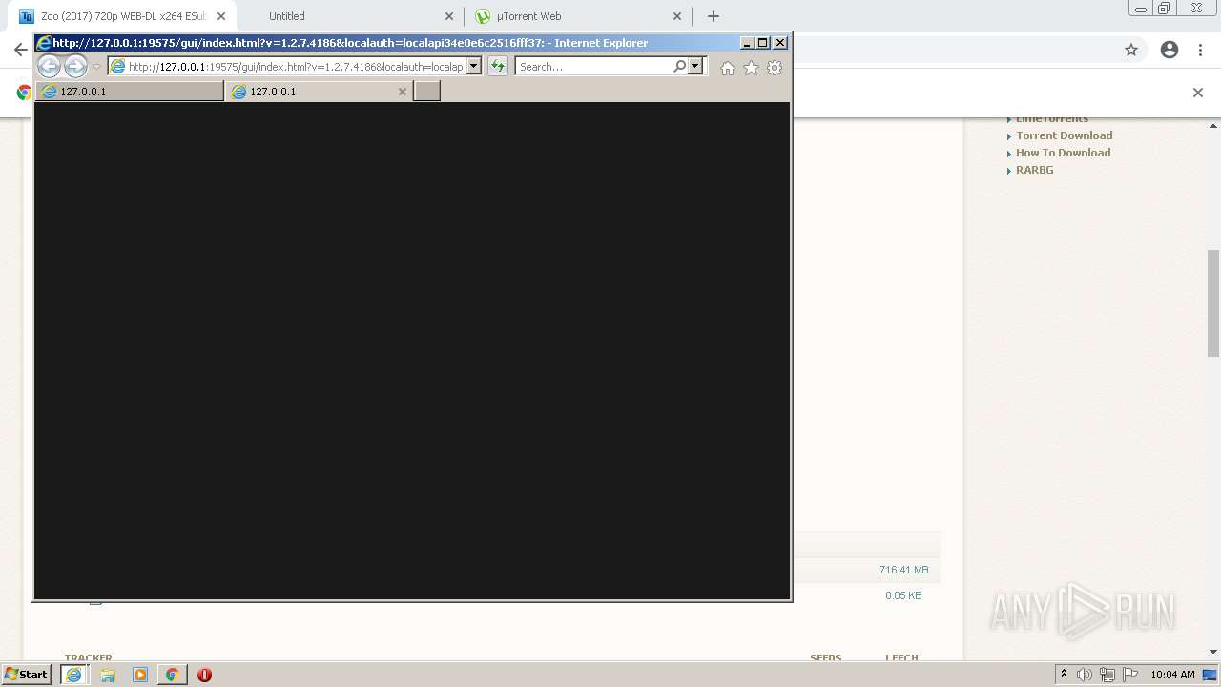Viewport: 1221px width, 687px height.
Task: Close the Internet Explorer window
Action: (780, 43)
